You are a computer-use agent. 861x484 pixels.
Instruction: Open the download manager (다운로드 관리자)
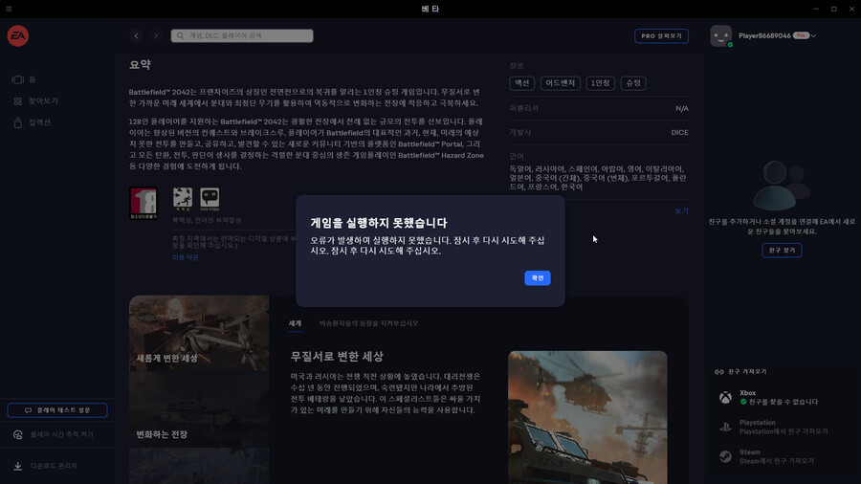coord(55,466)
